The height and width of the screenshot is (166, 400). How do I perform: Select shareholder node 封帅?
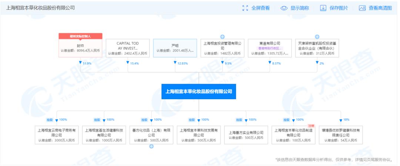coord(80,48)
